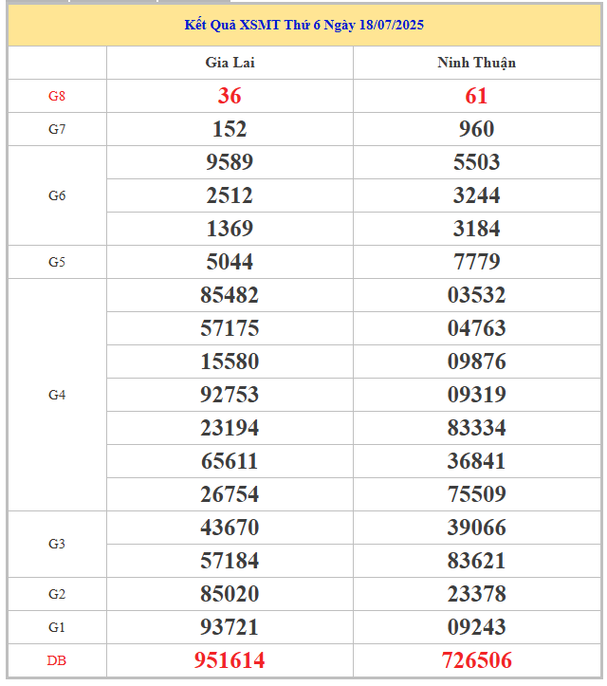Screen dimensions: 607x686
Task: Click Ninh Thuận G1 number 09243
Action: coord(477,627)
